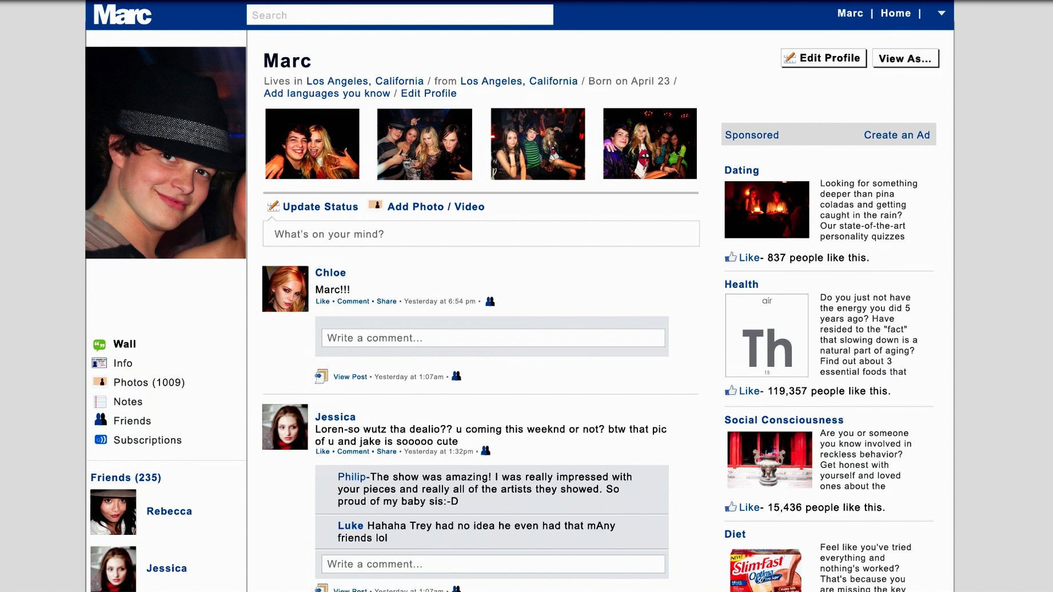Click the Wall speech bubble icon
1053x592 pixels.
click(x=99, y=345)
